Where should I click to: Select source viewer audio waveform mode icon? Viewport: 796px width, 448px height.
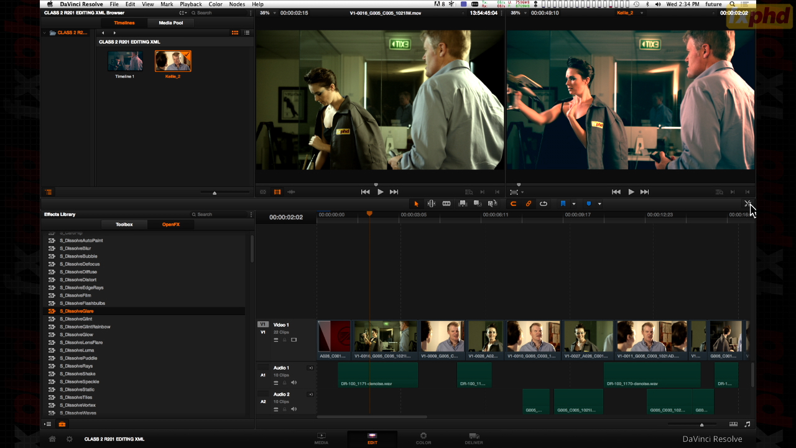pyautogui.click(x=291, y=192)
